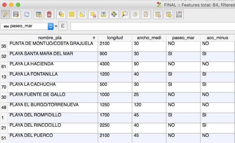Save edits using the floppy disk icon
The height and width of the screenshot is (143, 235).
point(15,14)
